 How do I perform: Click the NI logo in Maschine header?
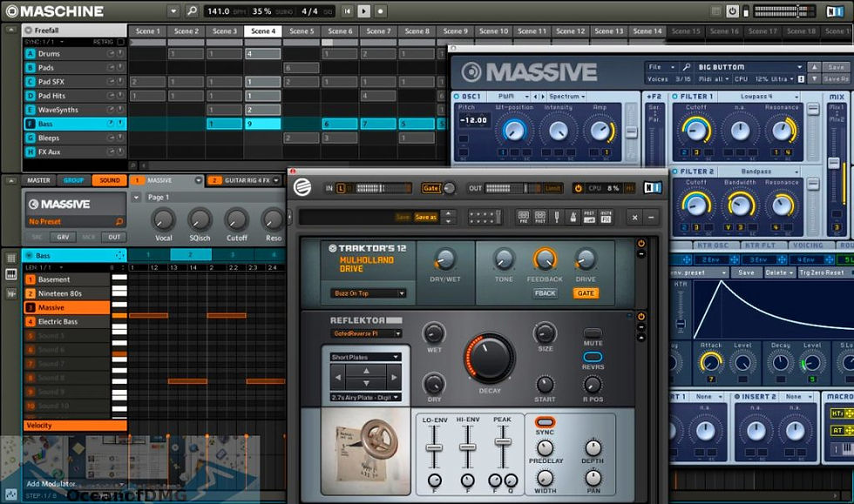click(835, 11)
